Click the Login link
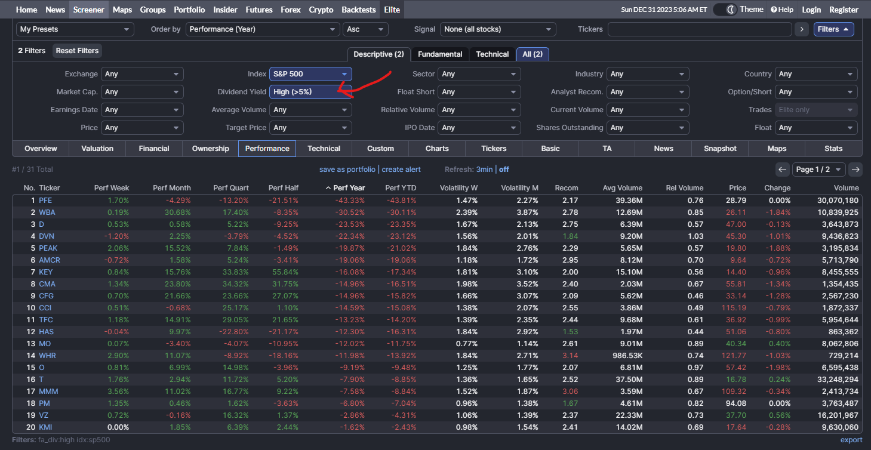The width and height of the screenshot is (871, 450). pos(811,10)
